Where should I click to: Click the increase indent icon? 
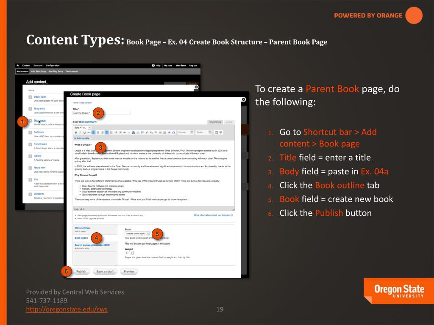pyautogui.click(x=120, y=132)
